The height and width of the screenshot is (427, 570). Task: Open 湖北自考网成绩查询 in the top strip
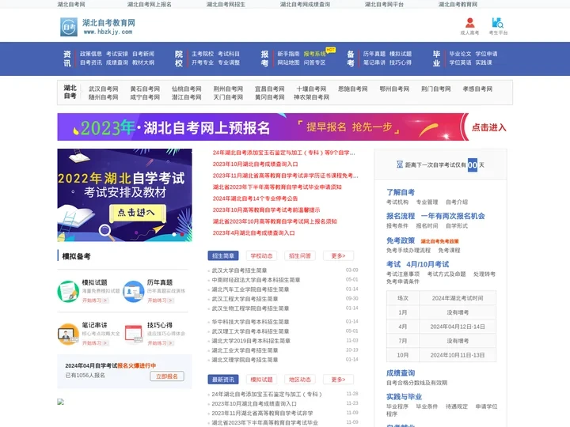pyautogui.click(x=305, y=5)
